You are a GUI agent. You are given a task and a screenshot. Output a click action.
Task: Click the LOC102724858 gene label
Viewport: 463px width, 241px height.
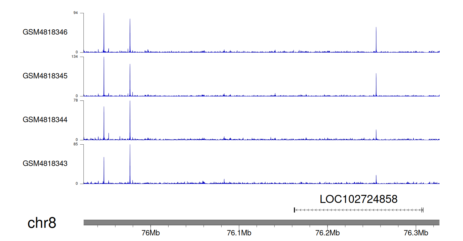click(x=358, y=199)
